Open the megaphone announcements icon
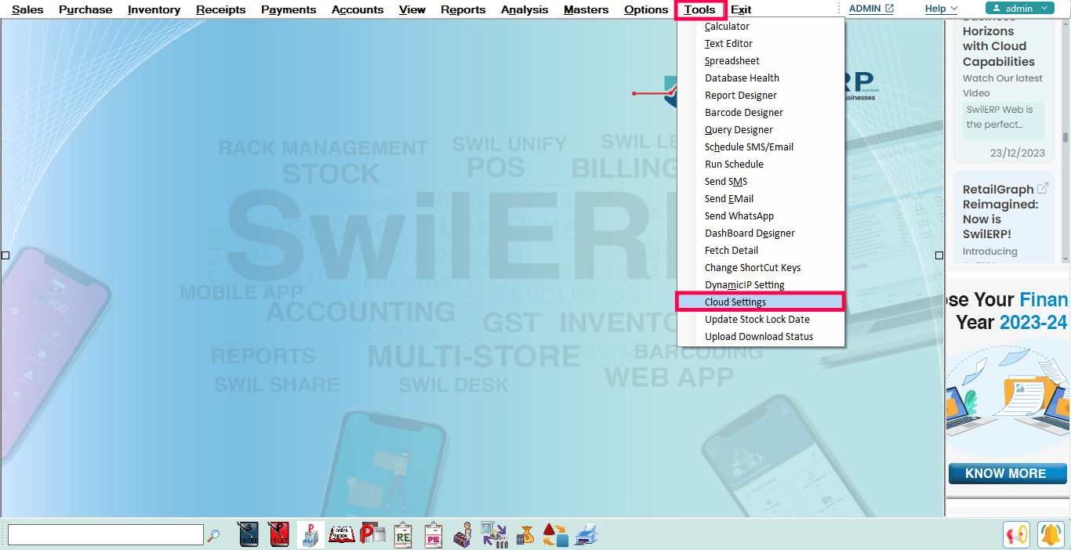The image size is (1071, 550). tap(1016, 534)
